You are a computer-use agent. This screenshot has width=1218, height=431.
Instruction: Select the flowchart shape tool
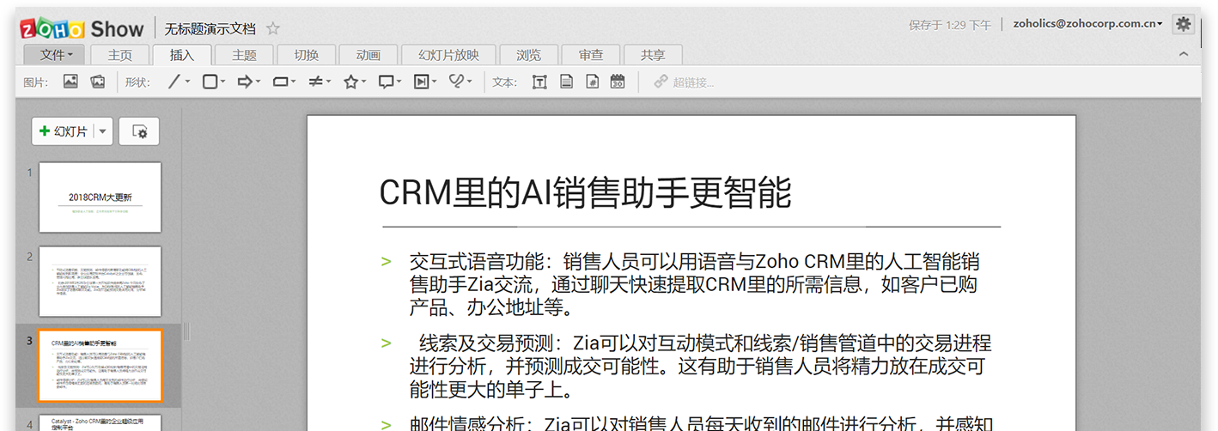pyautogui.click(x=280, y=82)
